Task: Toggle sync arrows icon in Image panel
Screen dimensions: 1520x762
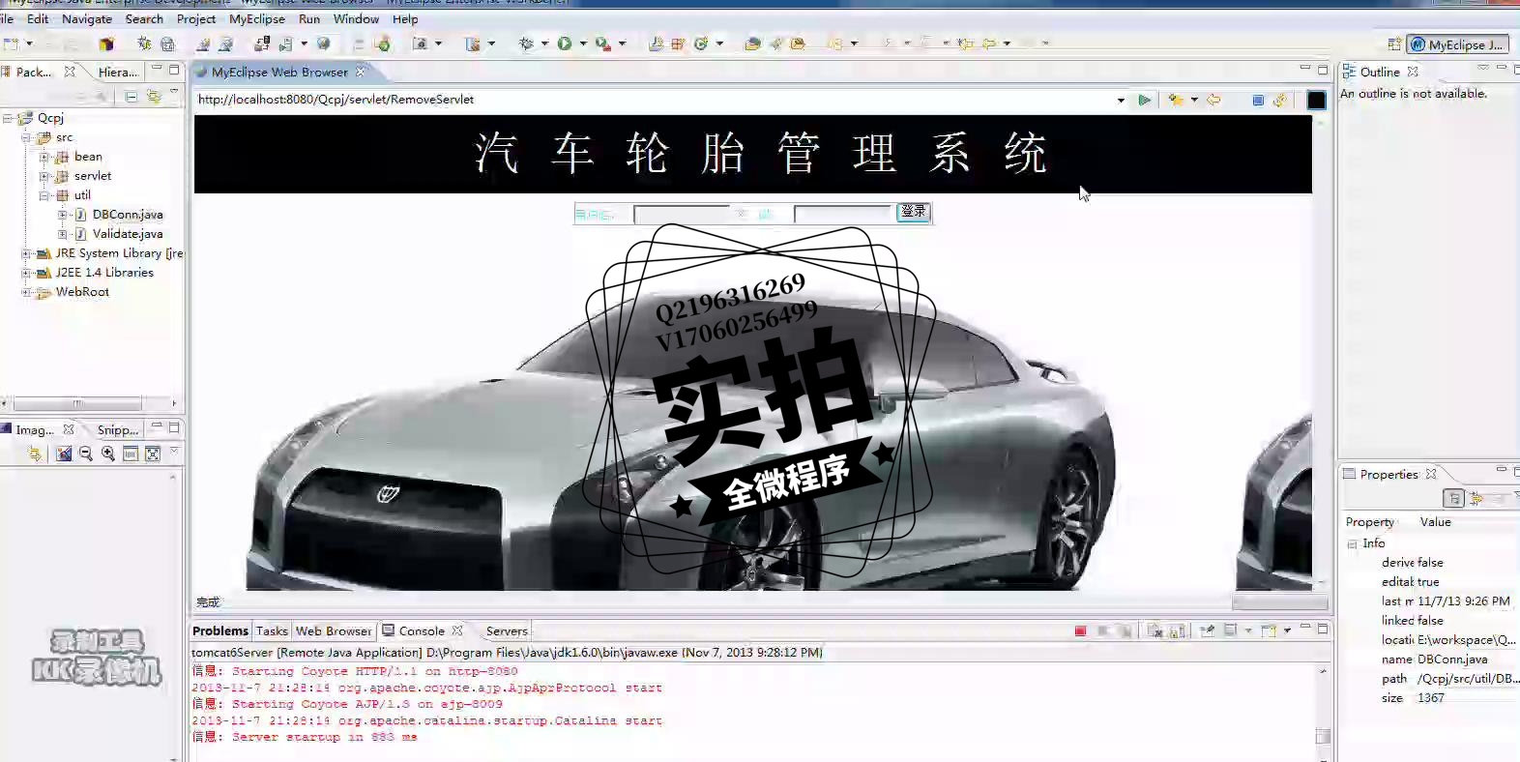Action: [36, 454]
